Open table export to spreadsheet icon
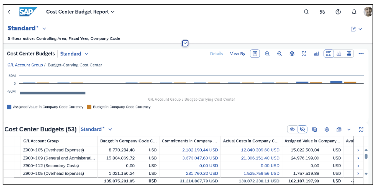This screenshot has height=191, width=377. pos(339,129)
